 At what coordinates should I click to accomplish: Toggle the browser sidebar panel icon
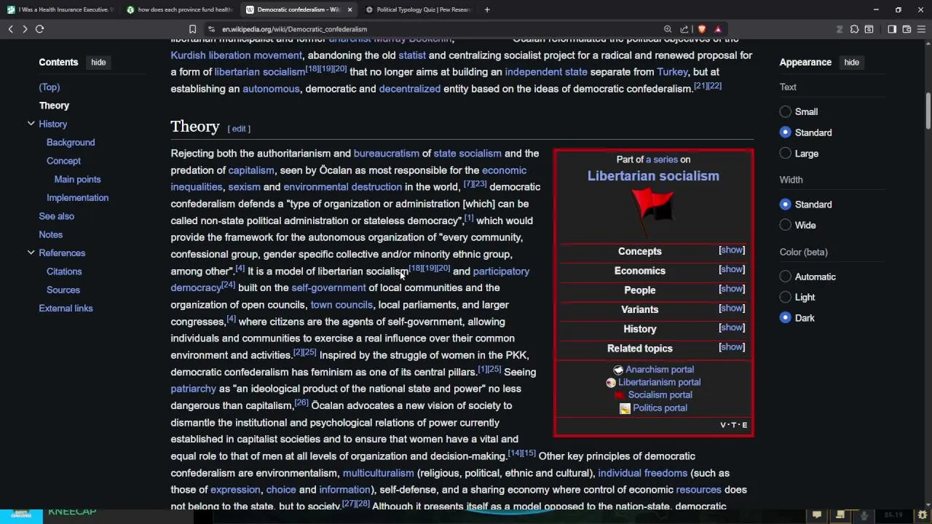click(892, 29)
